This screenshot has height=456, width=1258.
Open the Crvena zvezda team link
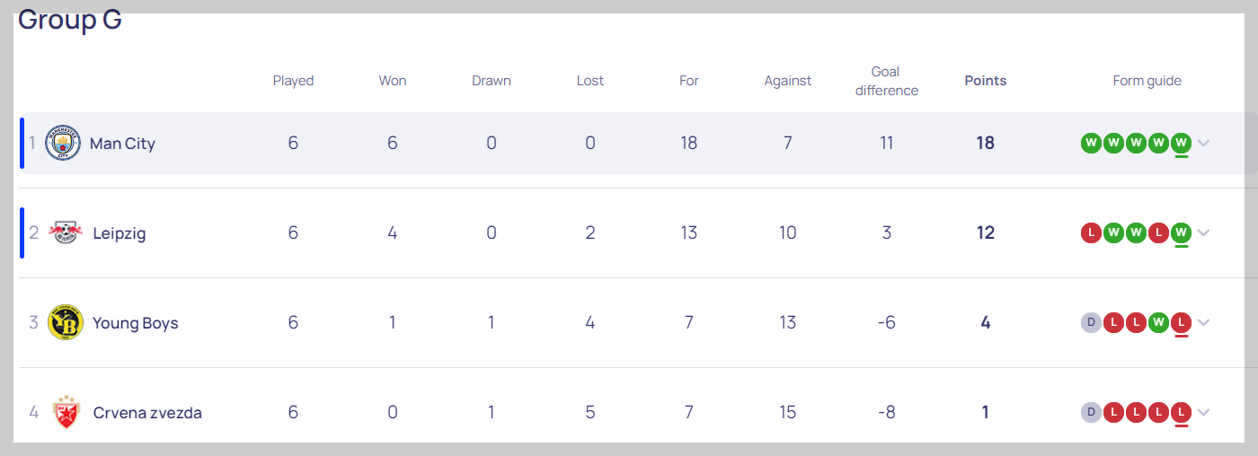click(147, 413)
